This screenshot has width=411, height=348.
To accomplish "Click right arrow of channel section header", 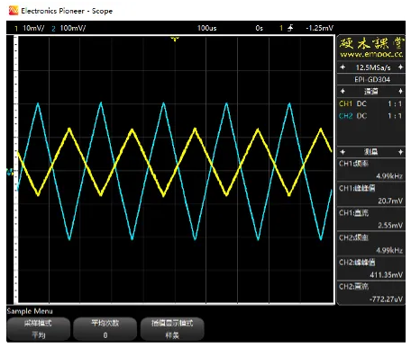I will click(400, 91).
